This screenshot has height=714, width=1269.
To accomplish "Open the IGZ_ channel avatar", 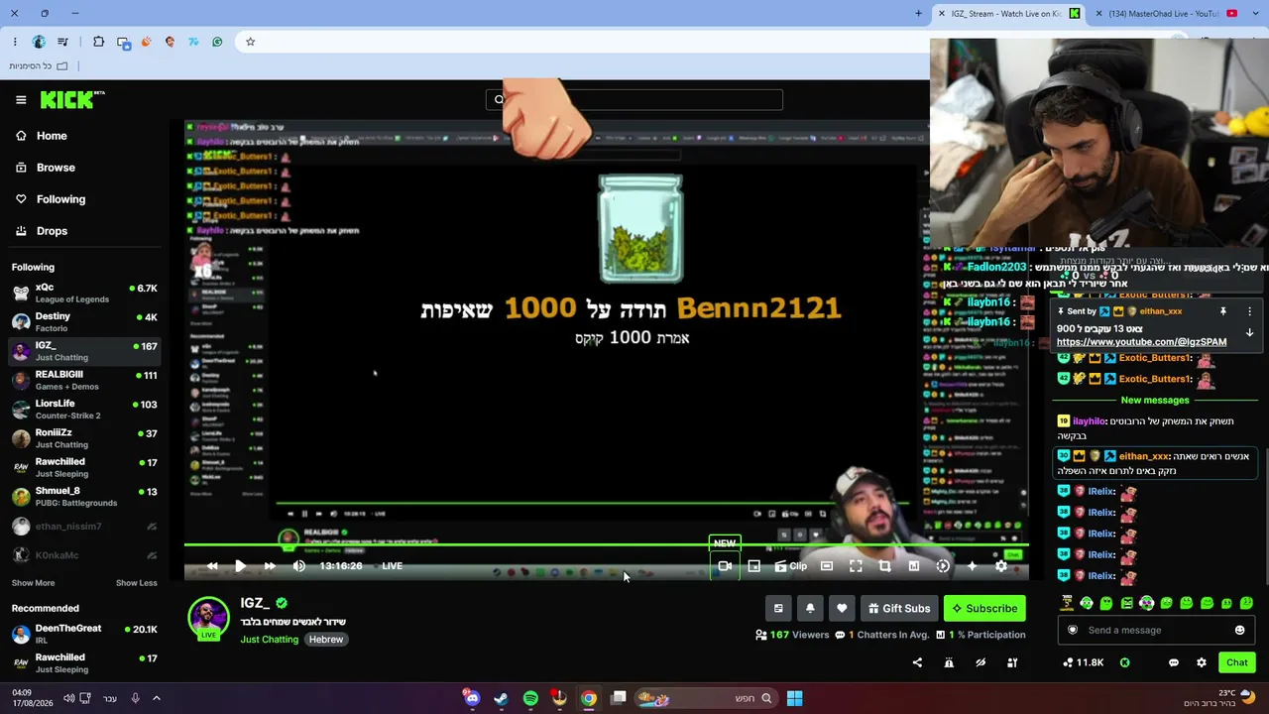I will [x=208, y=618].
